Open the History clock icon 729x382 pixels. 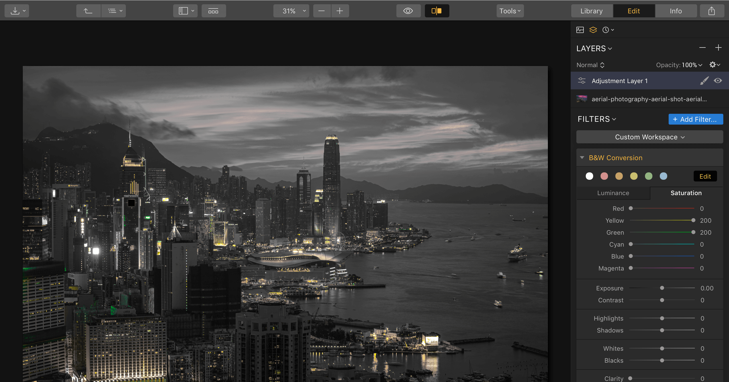(x=606, y=30)
